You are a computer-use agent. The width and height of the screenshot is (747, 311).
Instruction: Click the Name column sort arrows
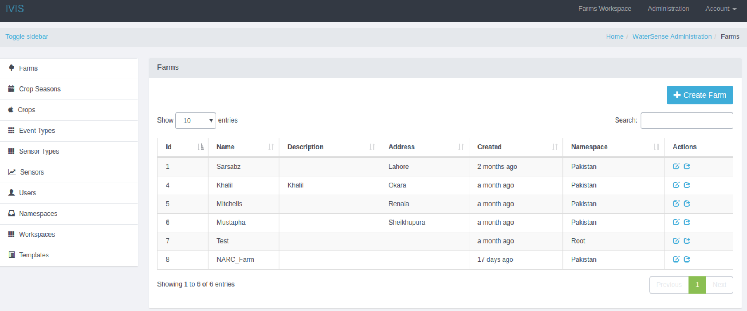point(271,147)
